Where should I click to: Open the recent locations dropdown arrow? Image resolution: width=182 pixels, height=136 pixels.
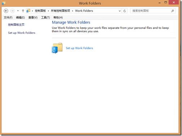pos(18,11)
